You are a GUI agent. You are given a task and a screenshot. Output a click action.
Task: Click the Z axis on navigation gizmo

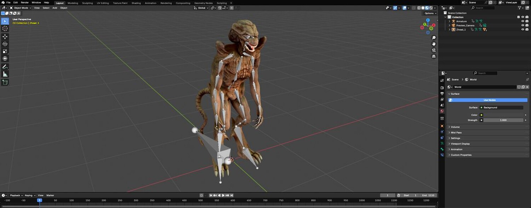point(428,20)
